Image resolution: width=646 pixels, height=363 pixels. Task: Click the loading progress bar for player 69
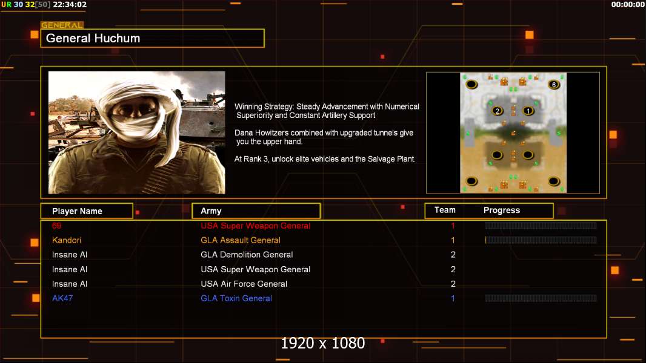tap(541, 225)
